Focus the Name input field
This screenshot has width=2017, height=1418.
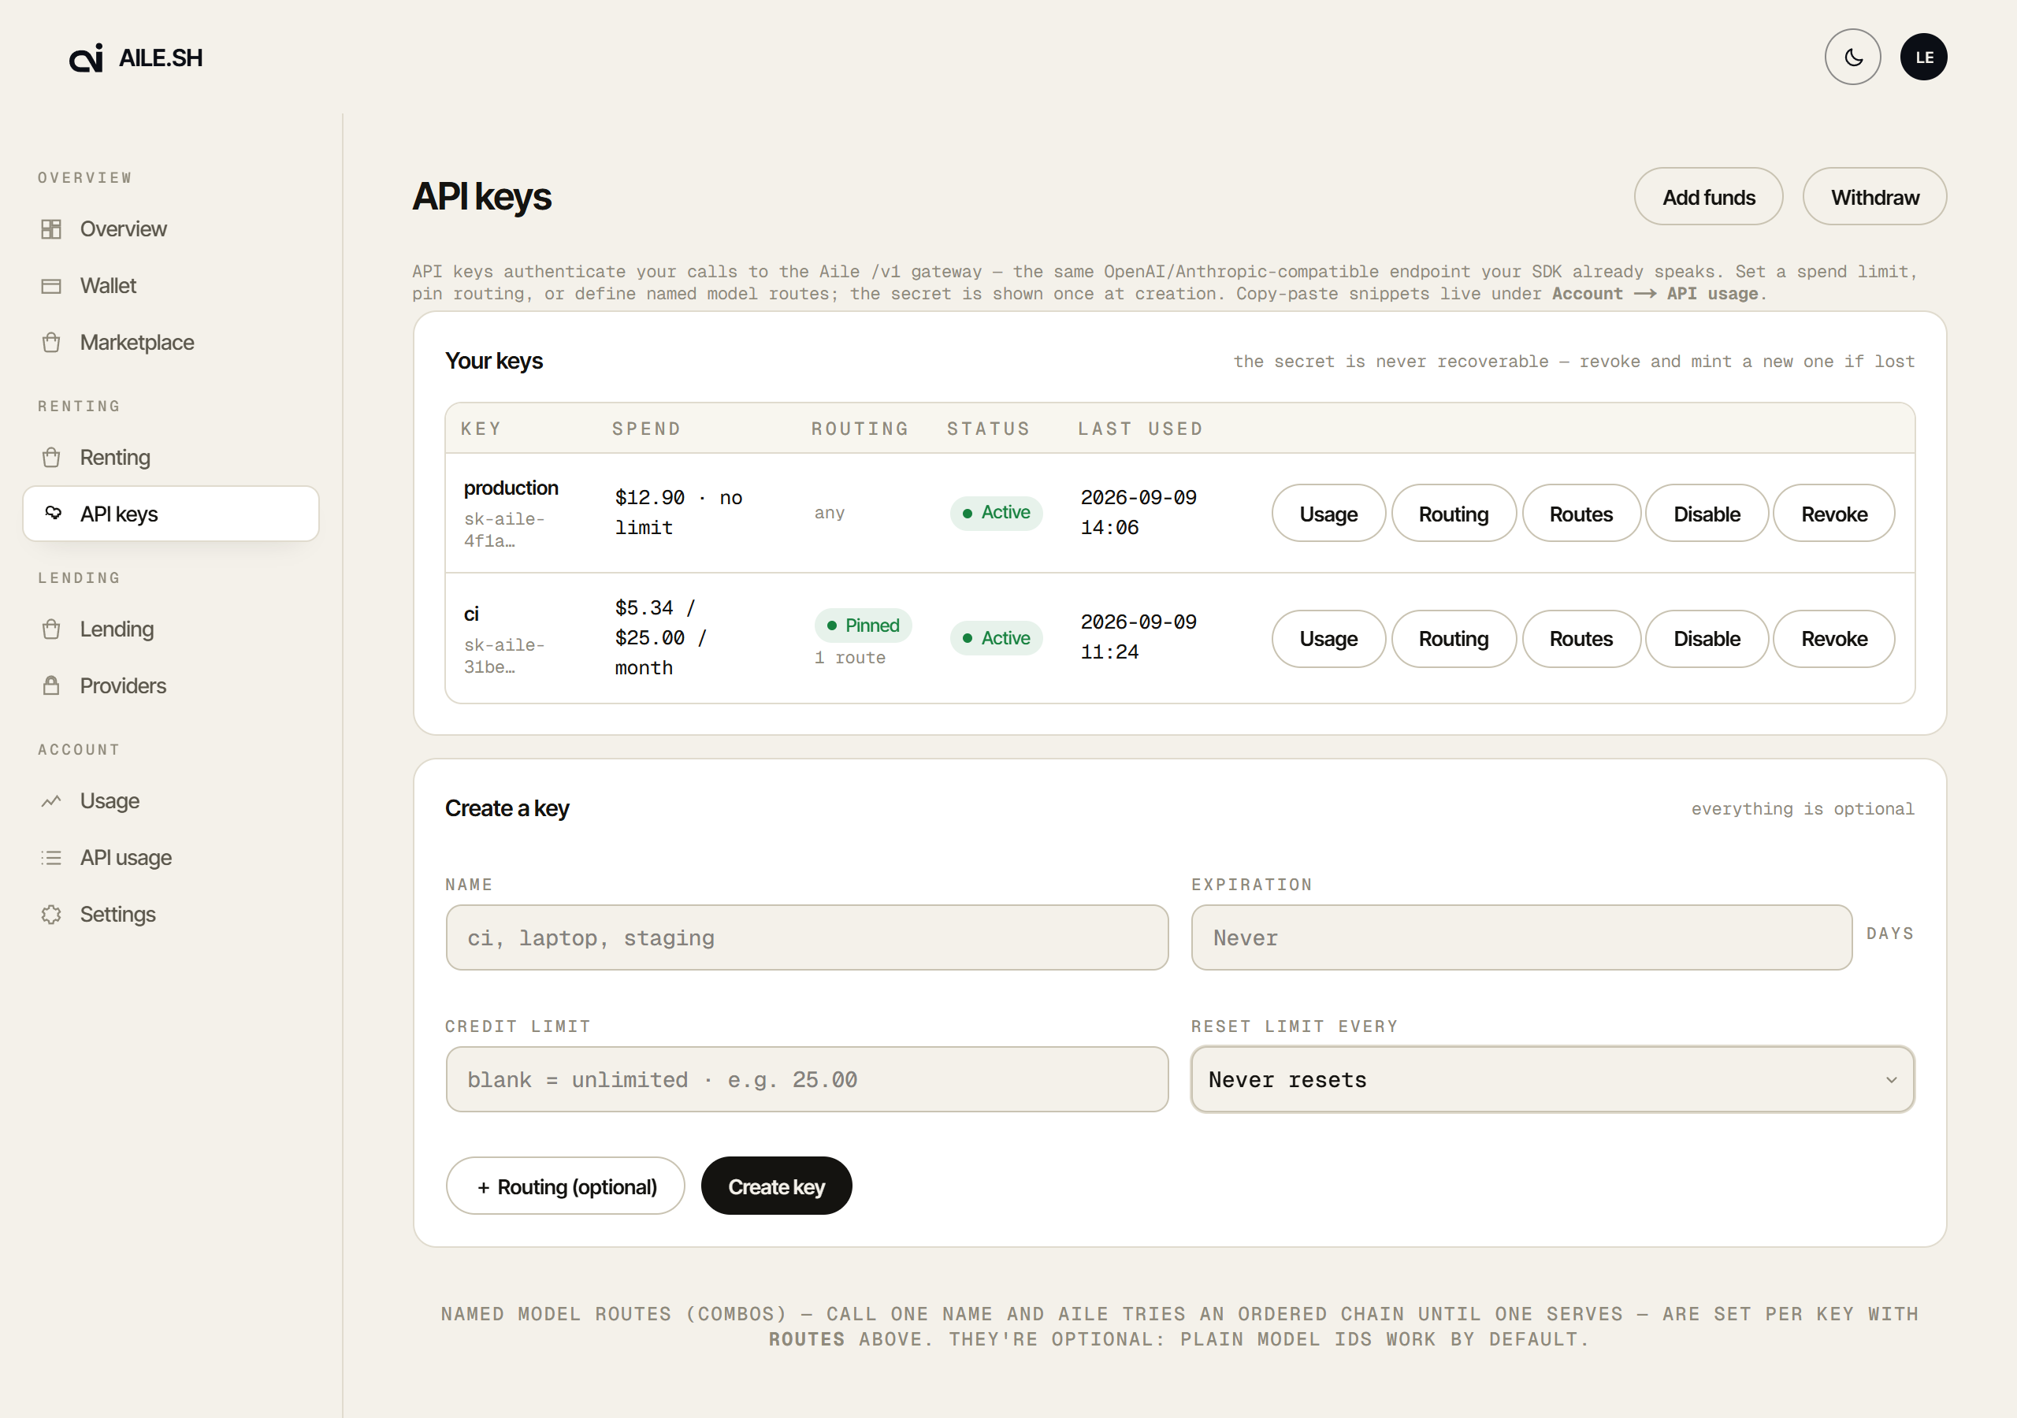[807, 937]
